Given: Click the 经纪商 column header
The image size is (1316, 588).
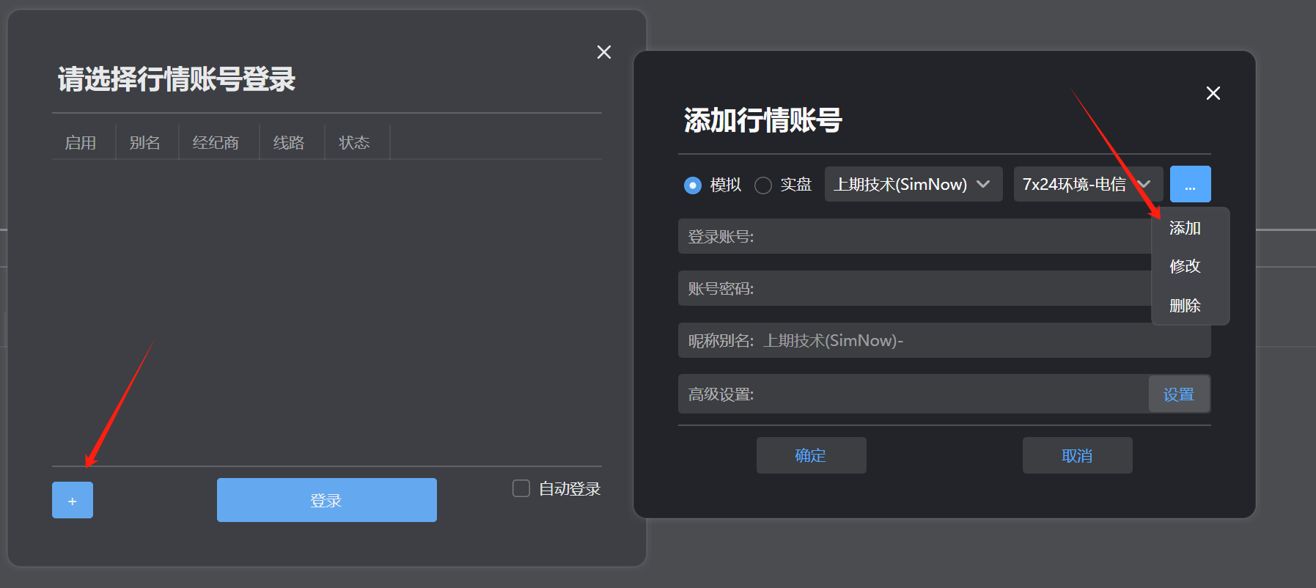Looking at the screenshot, I should pos(216,142).
